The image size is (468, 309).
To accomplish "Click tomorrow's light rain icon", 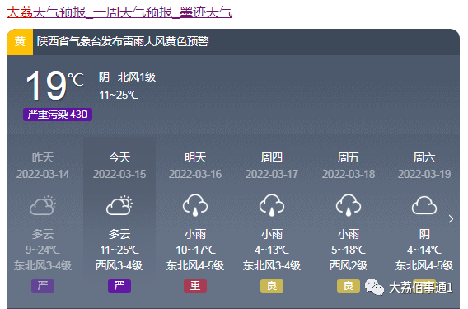I will tap(195, 205).
